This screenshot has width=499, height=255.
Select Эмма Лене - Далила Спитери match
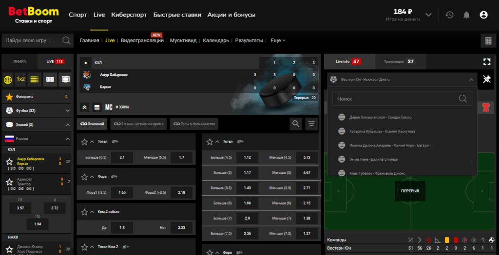[x=374, y=159]
